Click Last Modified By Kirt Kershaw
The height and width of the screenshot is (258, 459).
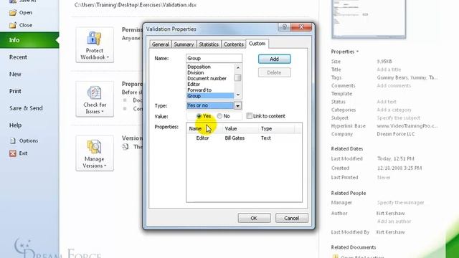coord(390,232)
